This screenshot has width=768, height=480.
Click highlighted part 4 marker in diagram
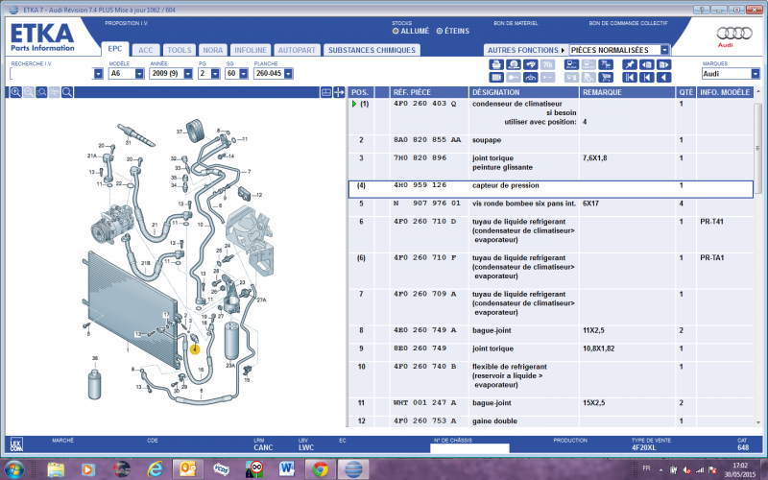195,349
